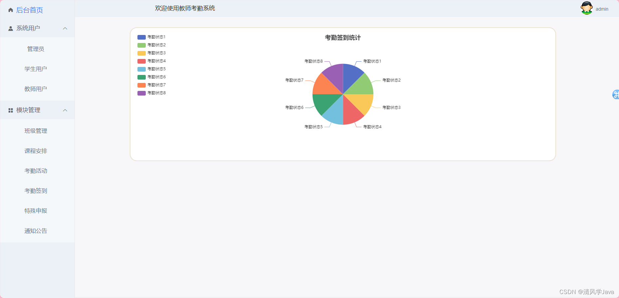Click pie label 考勤状态1 near chart
Image resolution: width=619 pixels, height=298 pixels.
(x=372, y=61)
